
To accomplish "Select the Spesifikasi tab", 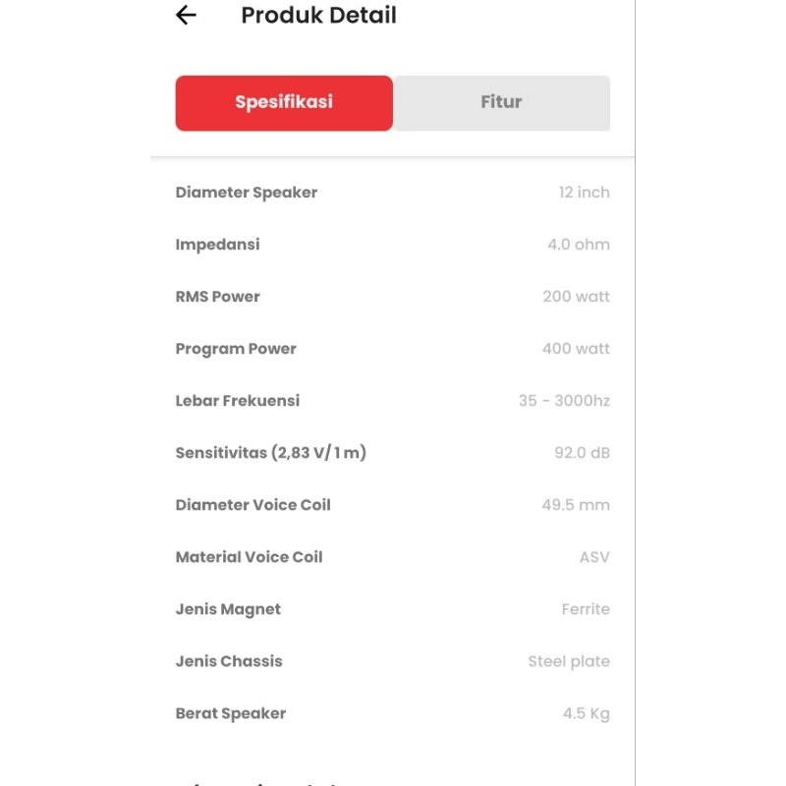I will tap(284, 102).
